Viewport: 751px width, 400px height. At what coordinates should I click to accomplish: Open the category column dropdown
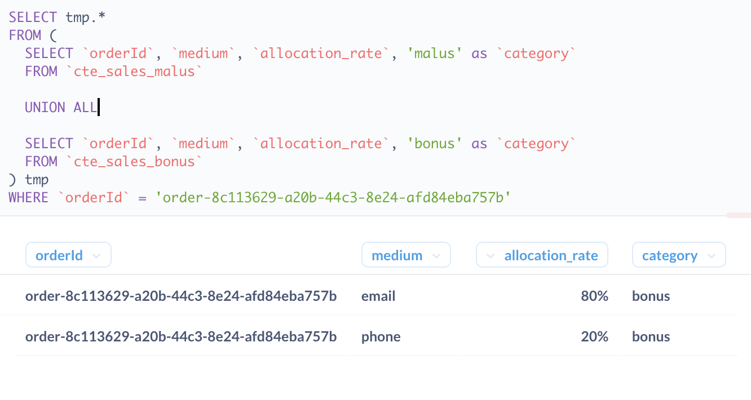tap(711, 255)
